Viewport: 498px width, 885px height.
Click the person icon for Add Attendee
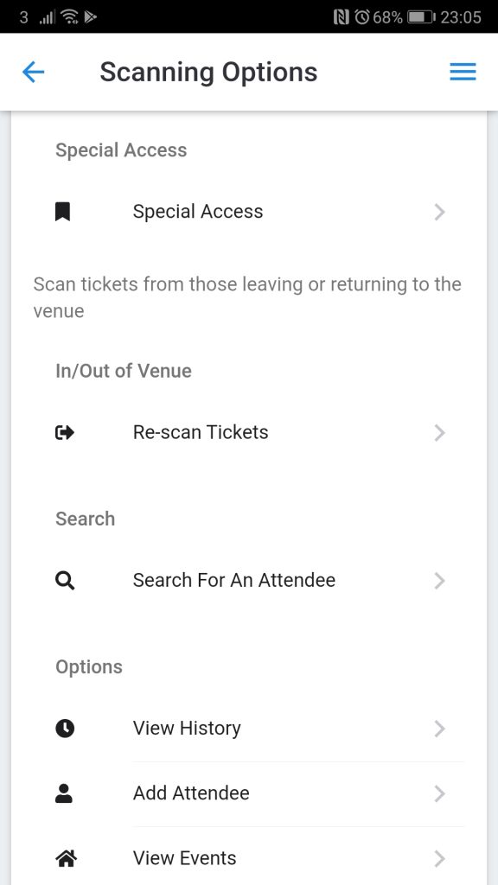[x=64, y=793]
